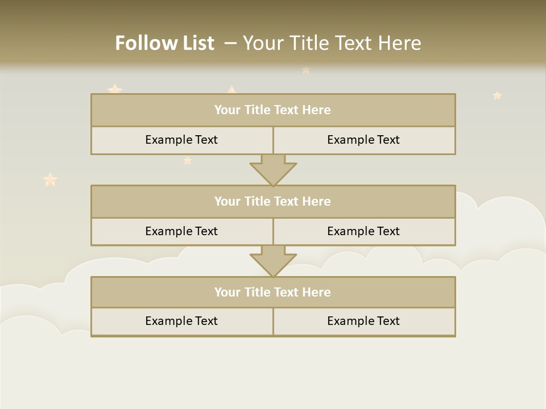
Task: Click the second down arrow above the last block
Action: click(273, 261)
